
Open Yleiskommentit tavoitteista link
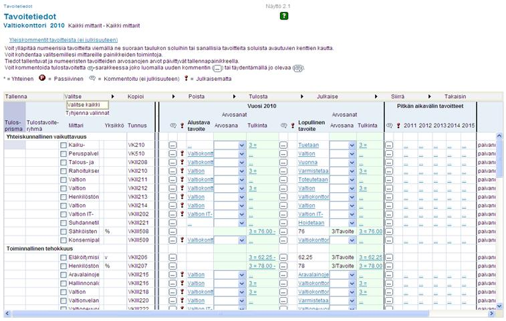(64, 40)
